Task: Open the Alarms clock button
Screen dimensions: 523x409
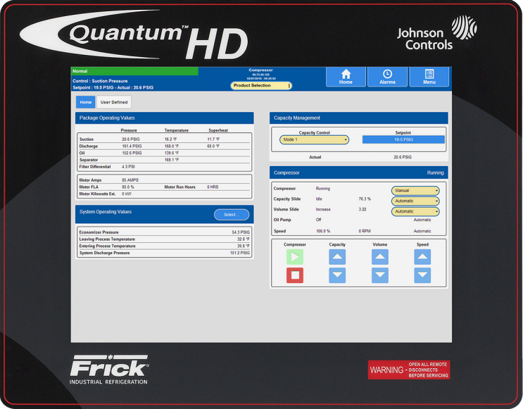Action: click(x=387, y=77)
